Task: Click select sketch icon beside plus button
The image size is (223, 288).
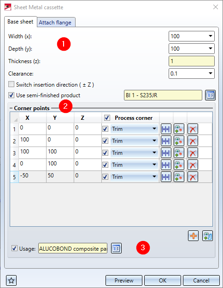Action: (208, 235)
